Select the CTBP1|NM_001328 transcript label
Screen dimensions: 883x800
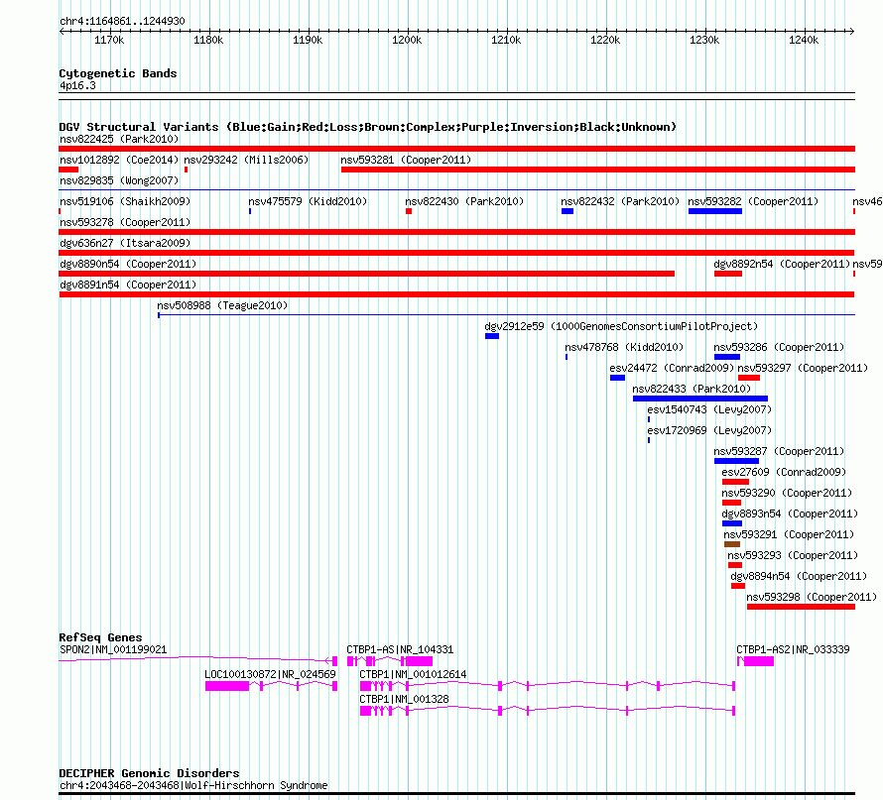[405, 699]
